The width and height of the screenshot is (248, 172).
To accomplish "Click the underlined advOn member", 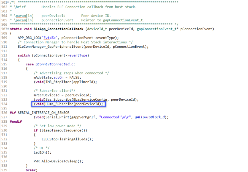I will 58,77.
